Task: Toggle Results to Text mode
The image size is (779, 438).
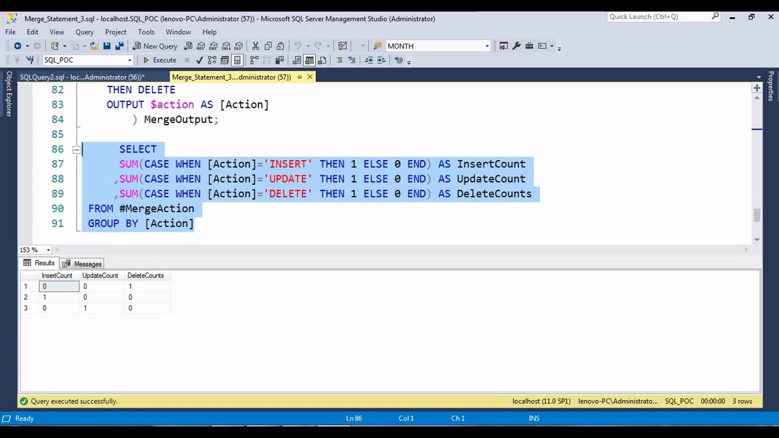Action: (x=296, y=60)
